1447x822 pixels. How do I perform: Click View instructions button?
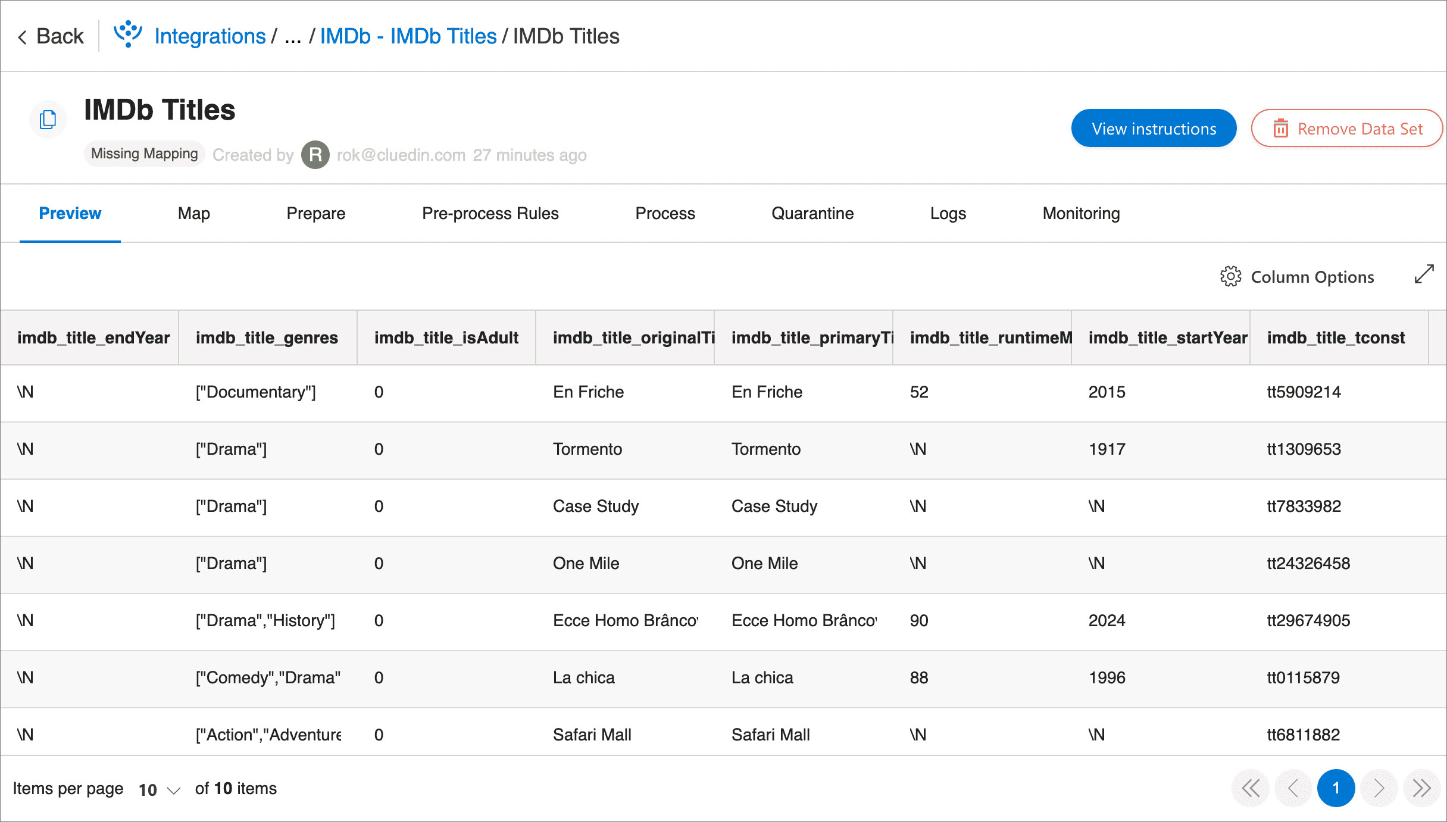pyautogui.click(x=1154, y=128)
